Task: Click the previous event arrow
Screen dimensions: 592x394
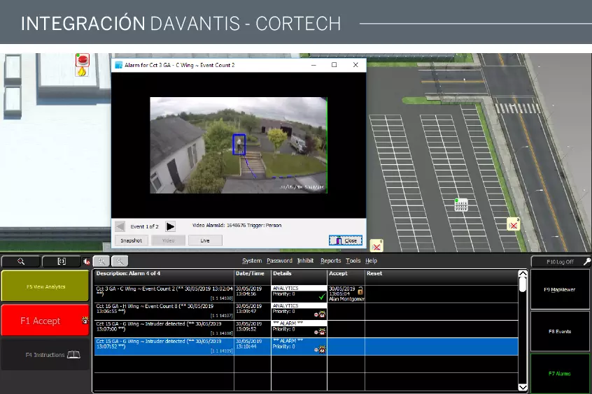Action: coord(120,226)
